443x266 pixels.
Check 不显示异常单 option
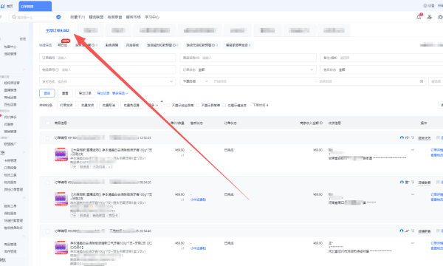[197, 105]
